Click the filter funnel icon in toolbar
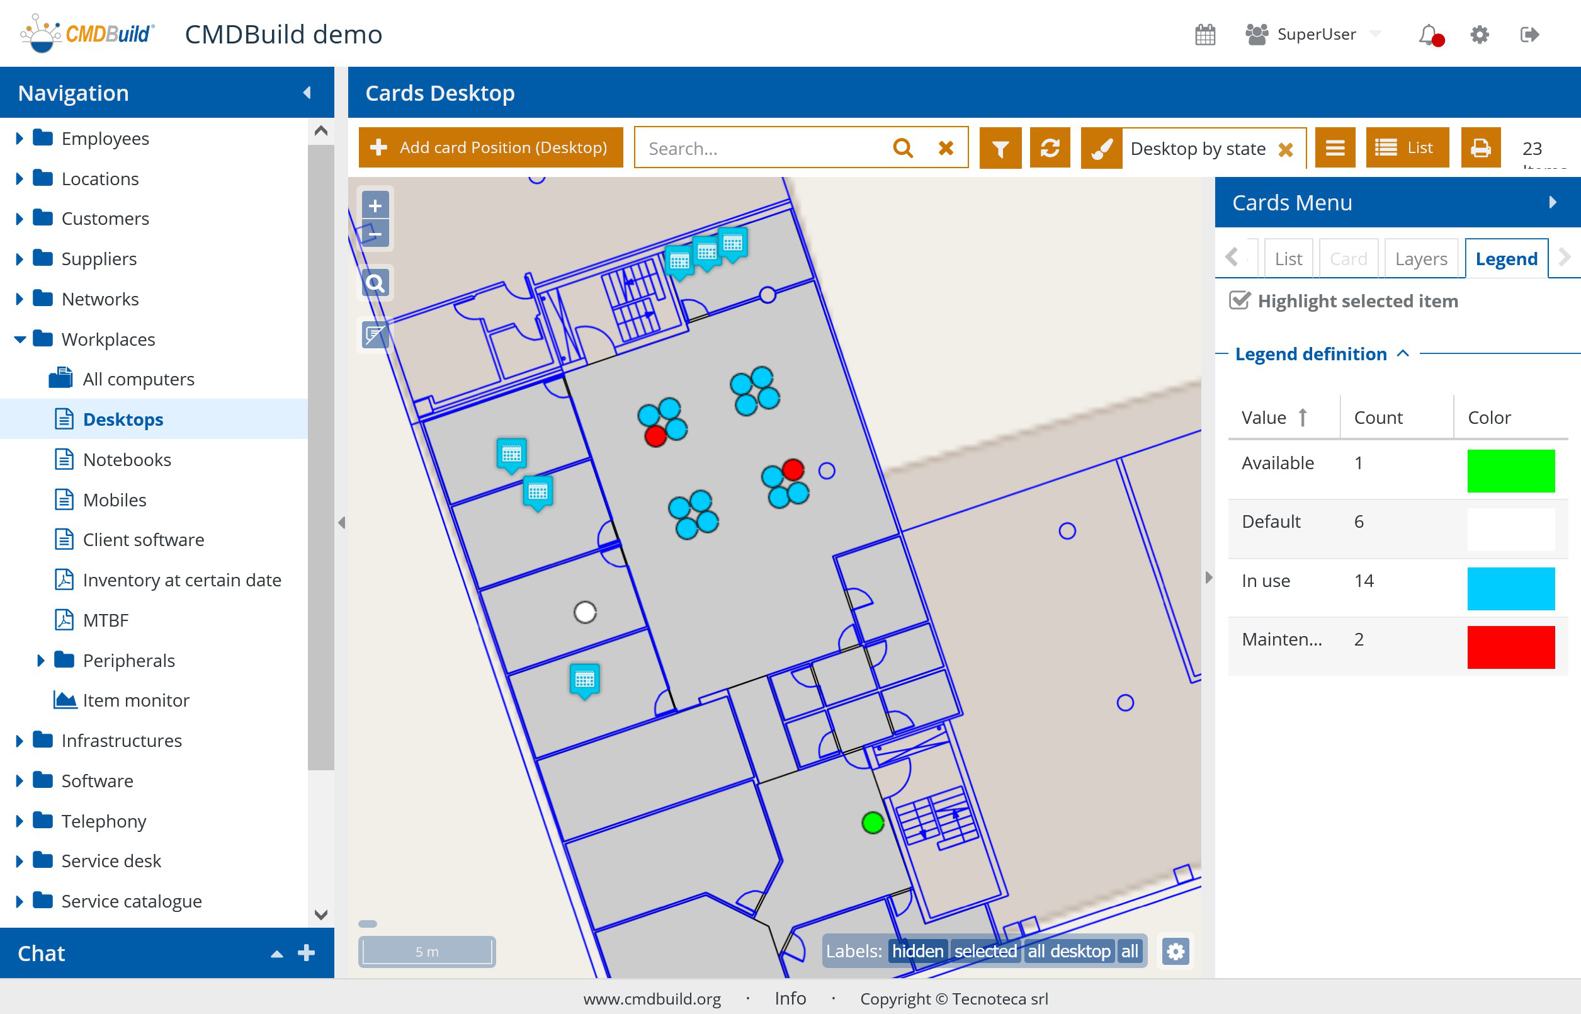The image size is (1581, 1014). (x=1000, y=148)
